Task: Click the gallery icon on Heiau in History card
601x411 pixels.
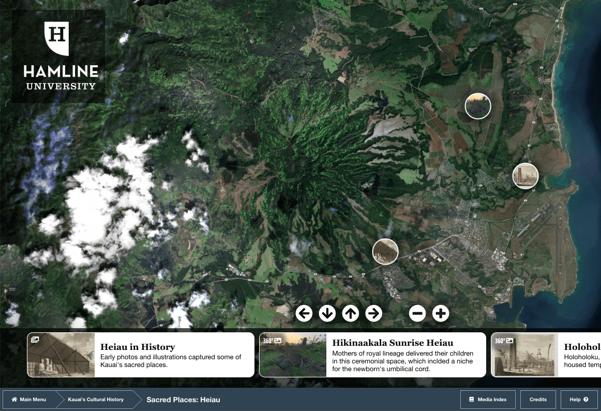Action: [x=35, y=340]
